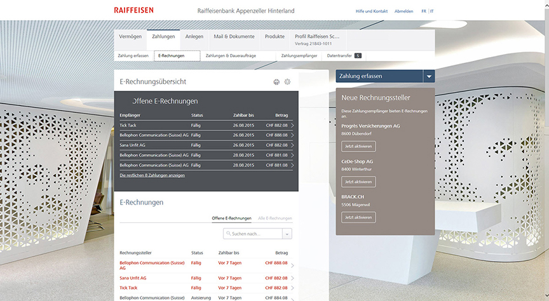Select the Mail & Dokumente tab
The height and width of the screenshot is (301, 549).
234,37
